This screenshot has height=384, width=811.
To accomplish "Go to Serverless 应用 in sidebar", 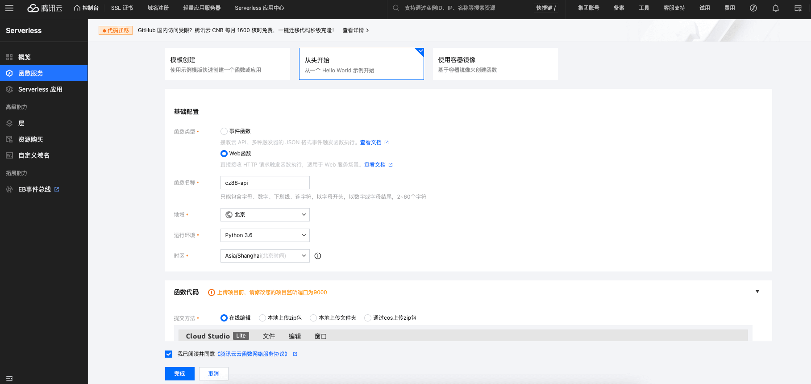I will tap(40, 89).
